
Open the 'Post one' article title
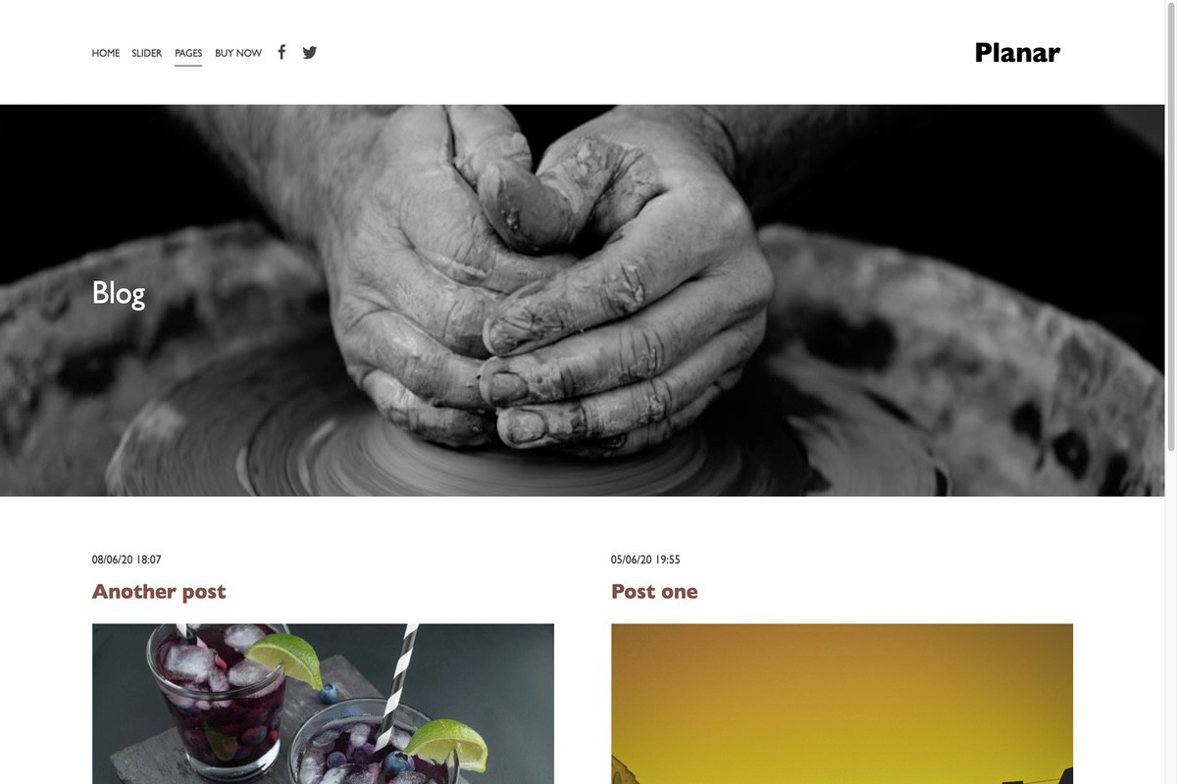(x=654, y=591)
